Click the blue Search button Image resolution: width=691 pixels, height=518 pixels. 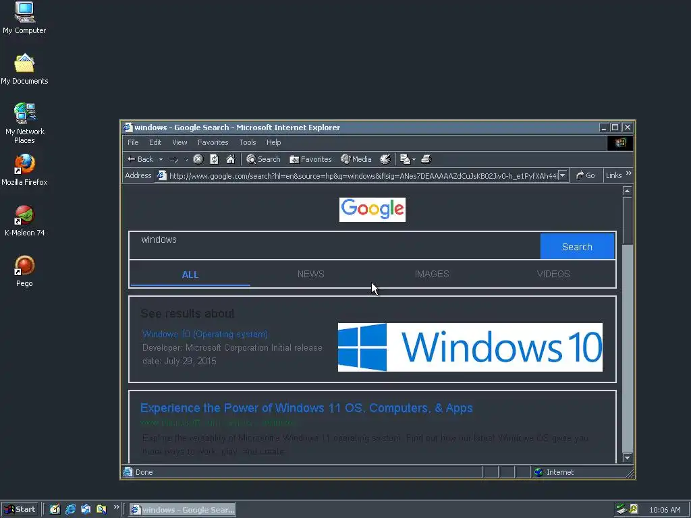coord(577,247)
